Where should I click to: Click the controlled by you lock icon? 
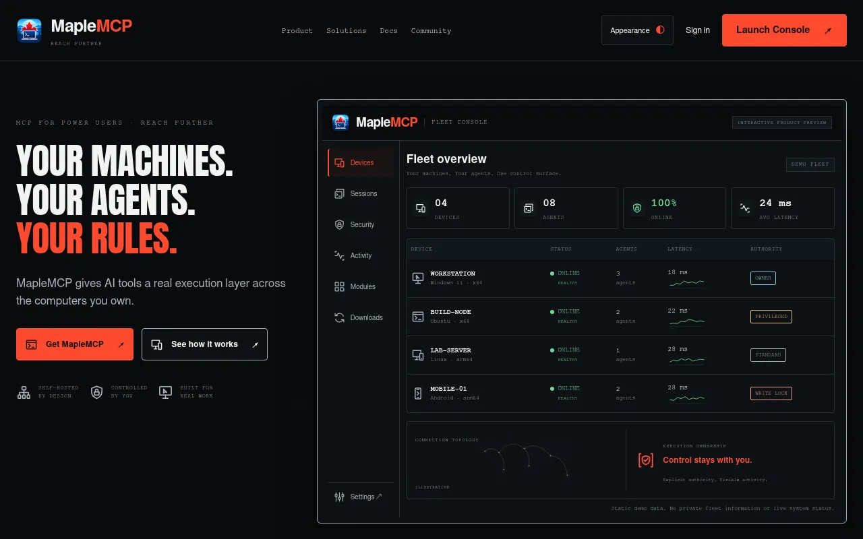(97, 392)
